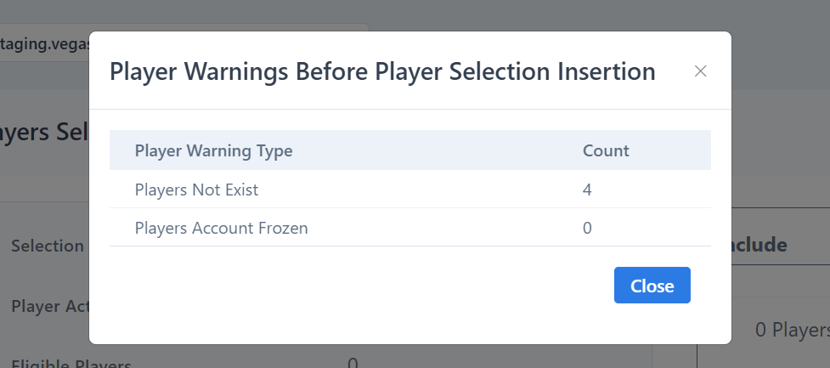Image resolution: width=830 pixels, height=368 pixels.
Task: Click the blank footer area left of Close
Action: [362, 286]
